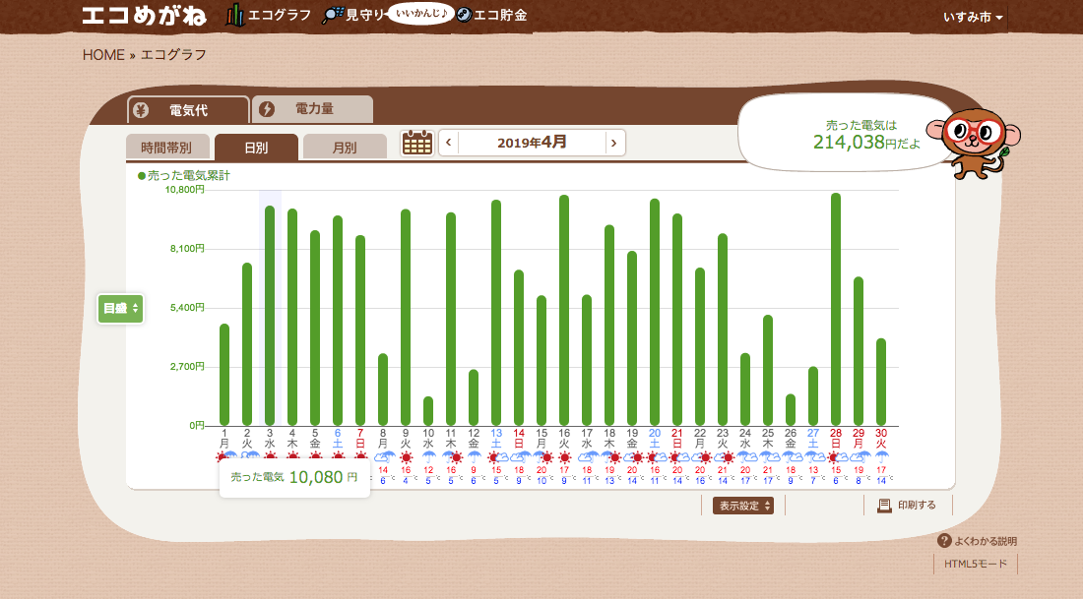Open the calendar date picker icon
Screen dimensions: 1083x599
click(x=417, y=143)
